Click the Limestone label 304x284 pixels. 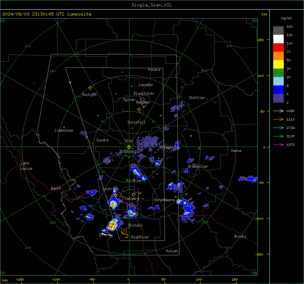click(64, 130)
